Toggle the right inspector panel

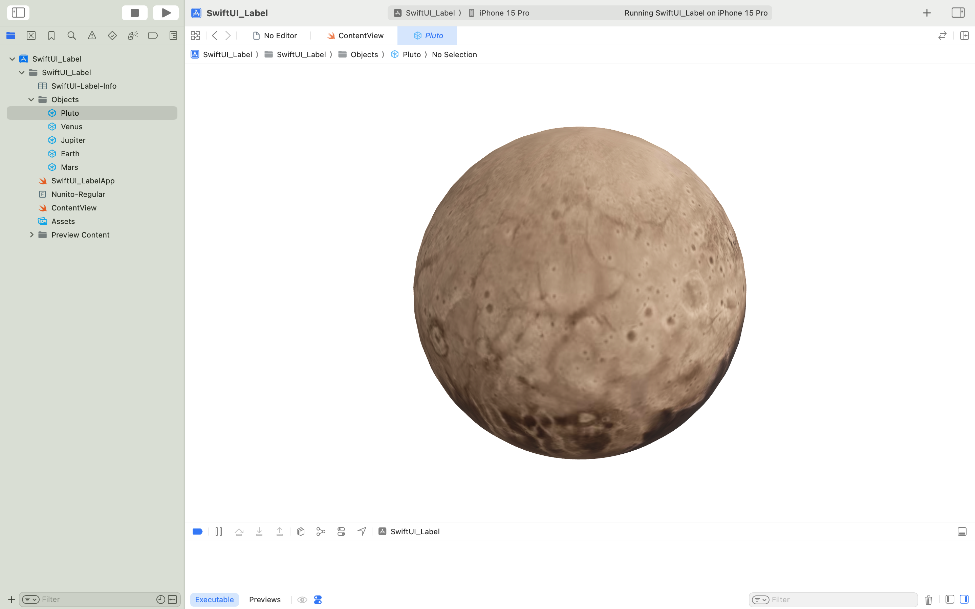click(x=958, y=13)
